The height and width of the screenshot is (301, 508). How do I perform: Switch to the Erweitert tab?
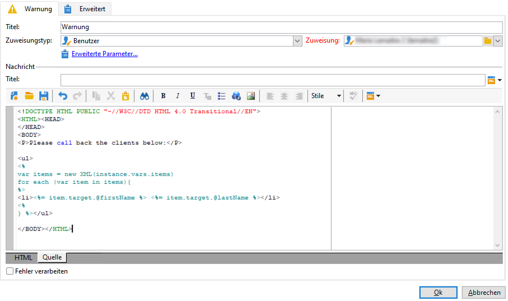(x=85, y=9)
